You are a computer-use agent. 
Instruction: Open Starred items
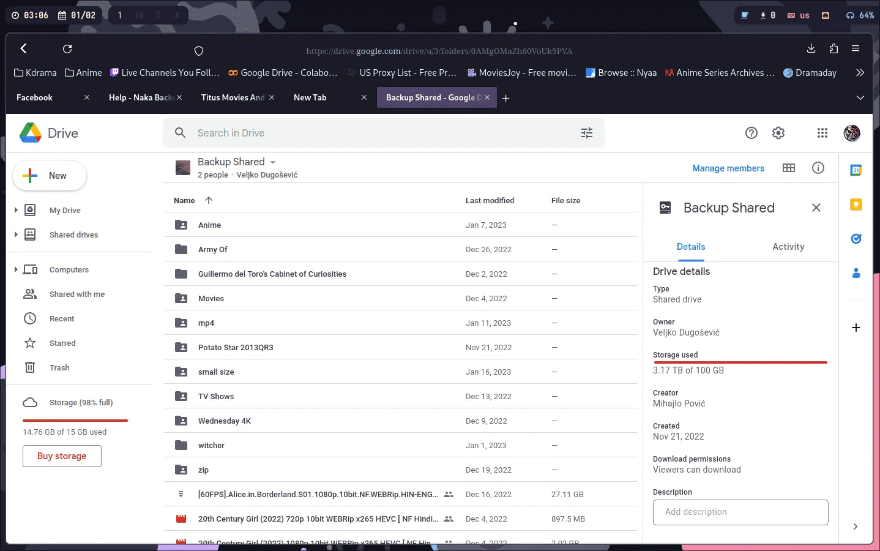62,343
